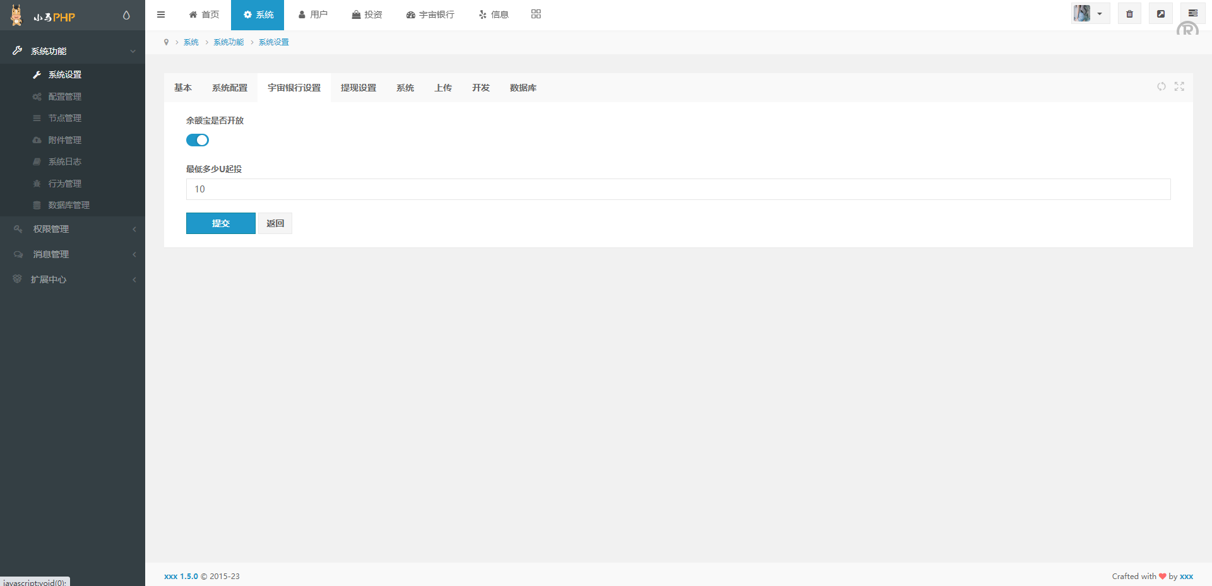Click the water drop theme icon
The image size is (1212, 586).
(126, 15)
